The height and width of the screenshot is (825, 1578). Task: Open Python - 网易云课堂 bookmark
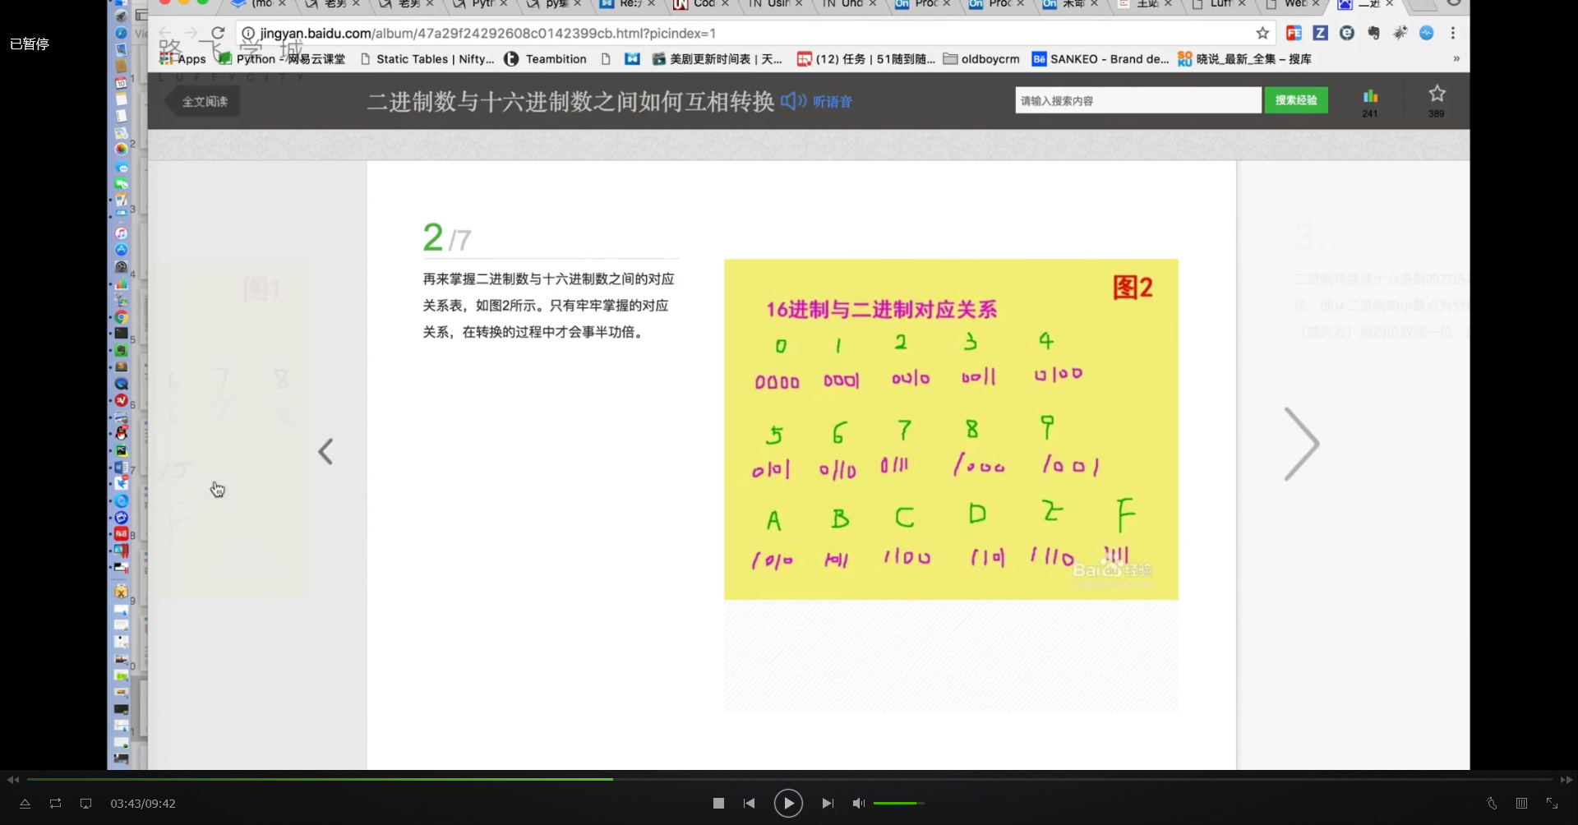(282, 59)
